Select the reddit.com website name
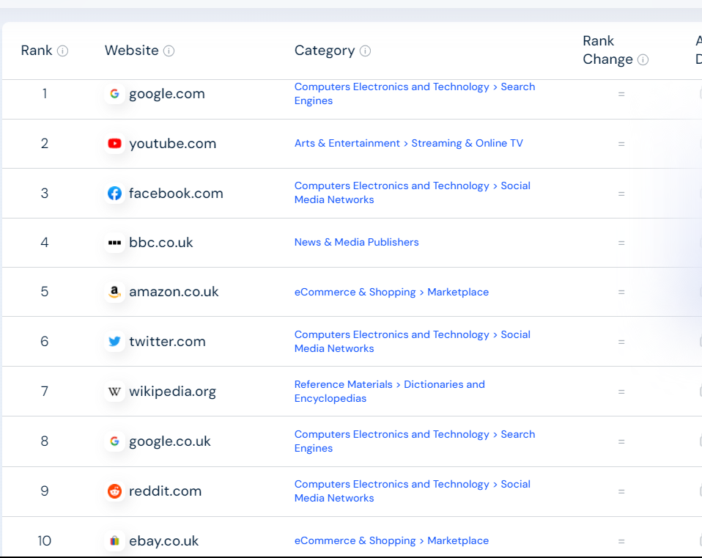702x558 pixels. pyautogui.click(x=165, y=491)
